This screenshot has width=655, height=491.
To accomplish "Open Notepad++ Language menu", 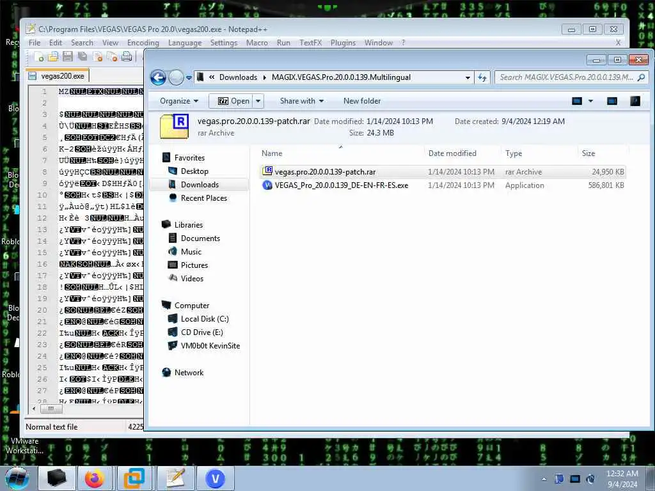I will [x=185, y=43].
